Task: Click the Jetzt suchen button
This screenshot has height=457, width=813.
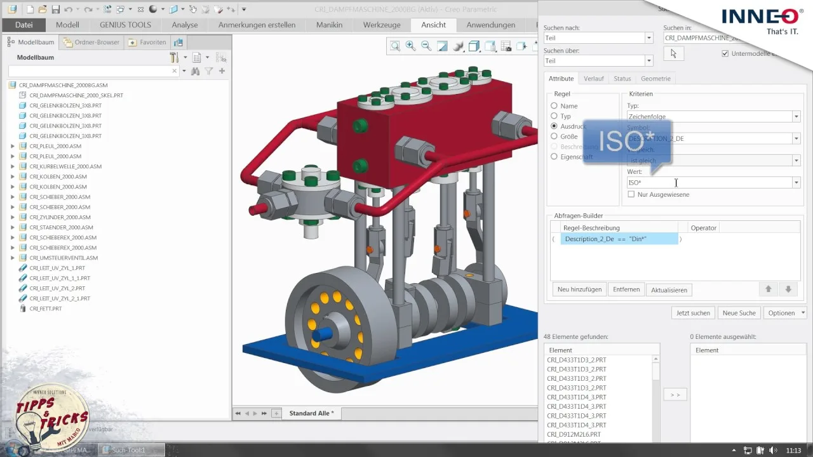Action: click(693, 313)
